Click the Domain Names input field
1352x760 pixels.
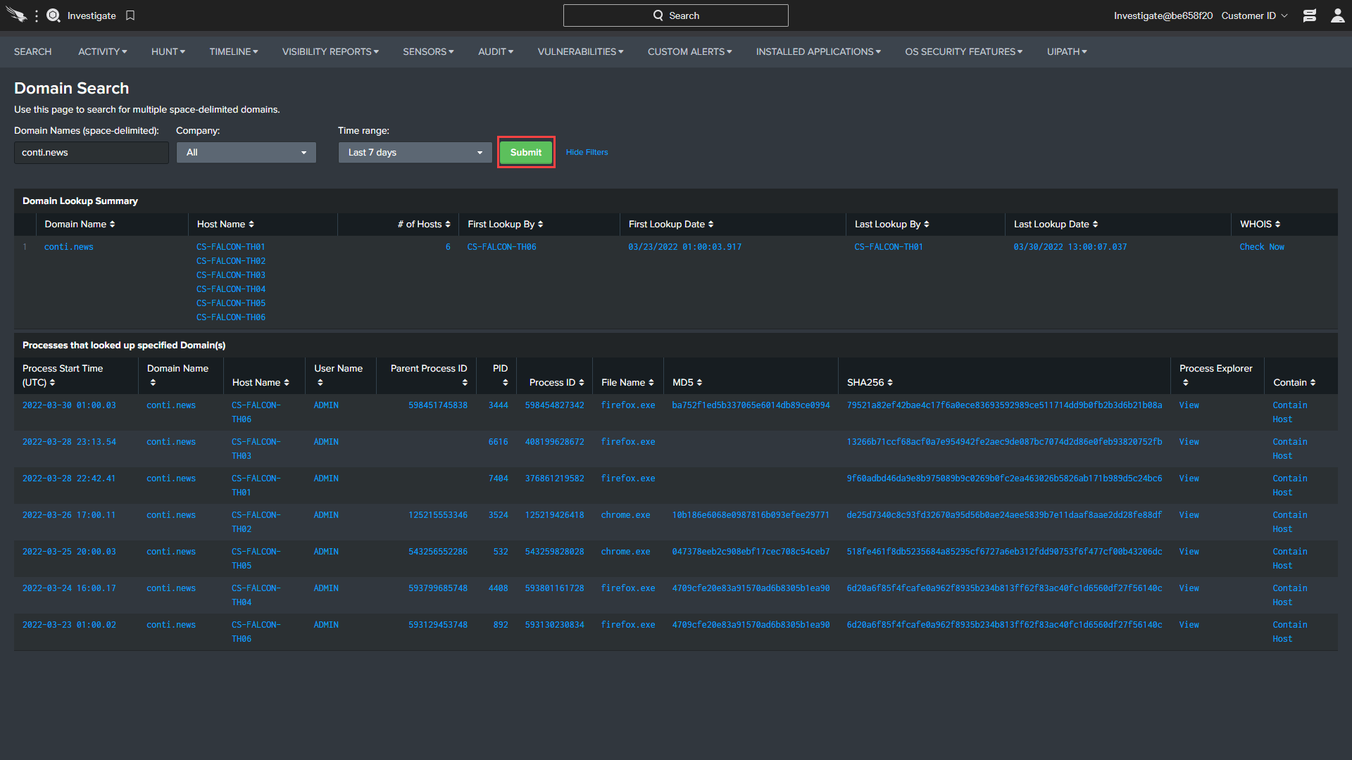(92, 153)
